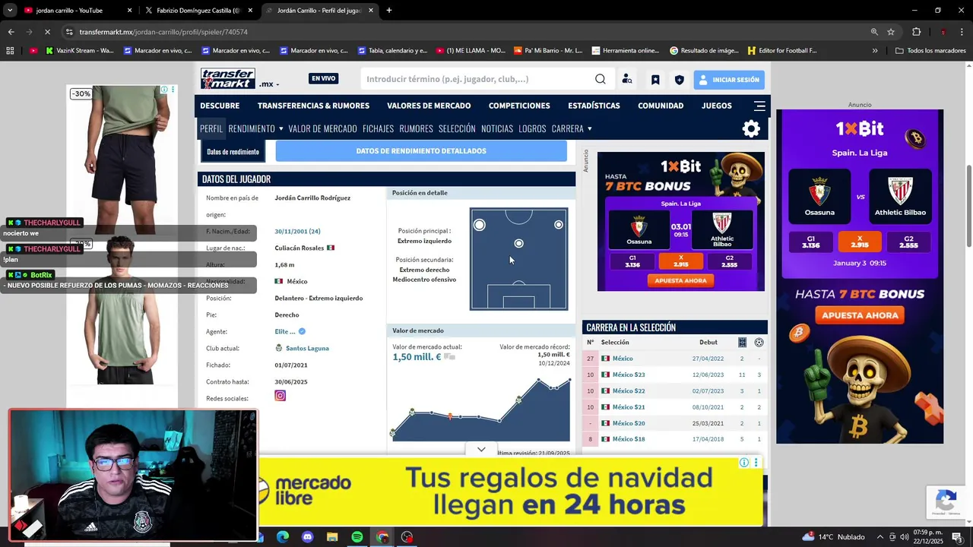Click the left winger position marker
The height and width of the screenshot is (547, 973).
[x=479, y=225]
